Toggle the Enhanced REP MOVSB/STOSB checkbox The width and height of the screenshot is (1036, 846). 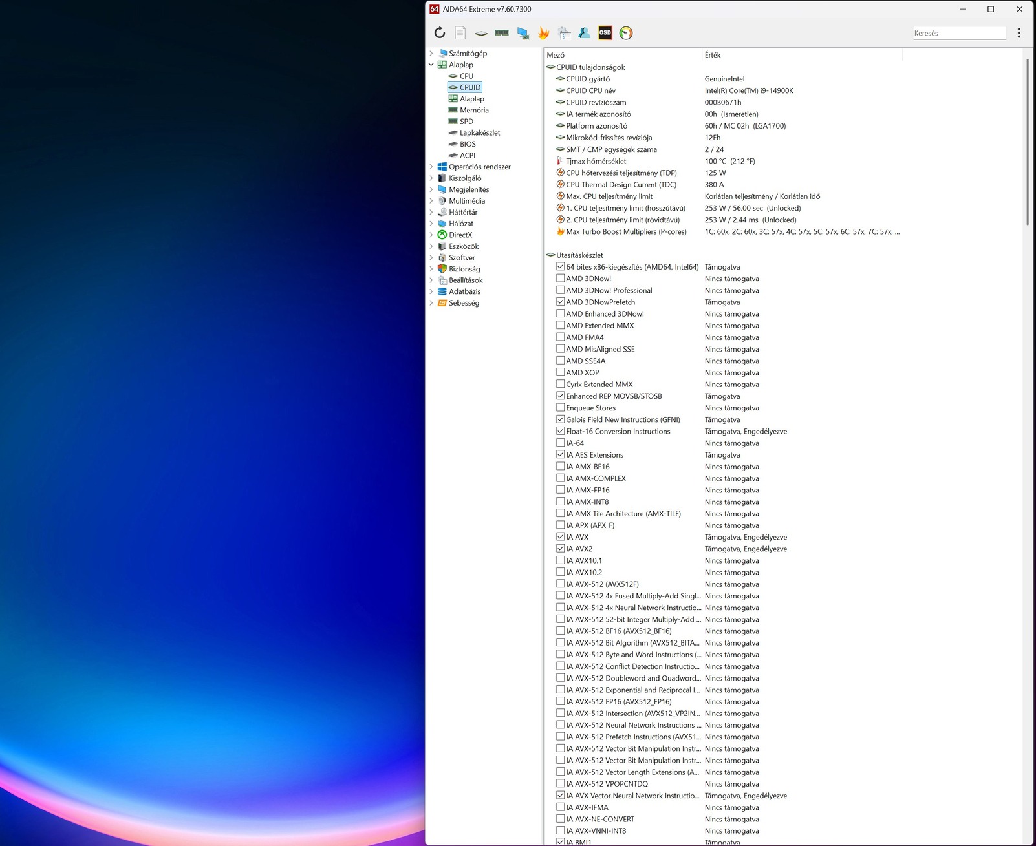(x=561, y=396)
